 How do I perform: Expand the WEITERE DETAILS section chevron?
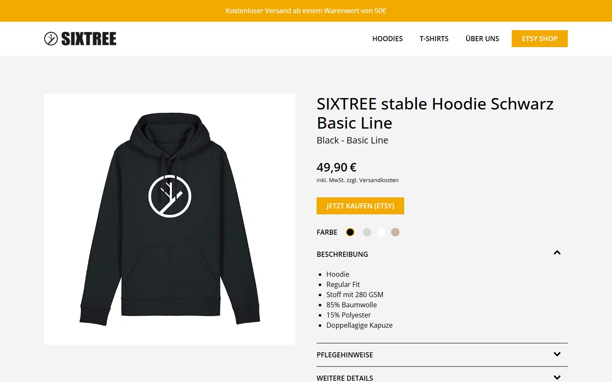[557, 377]
